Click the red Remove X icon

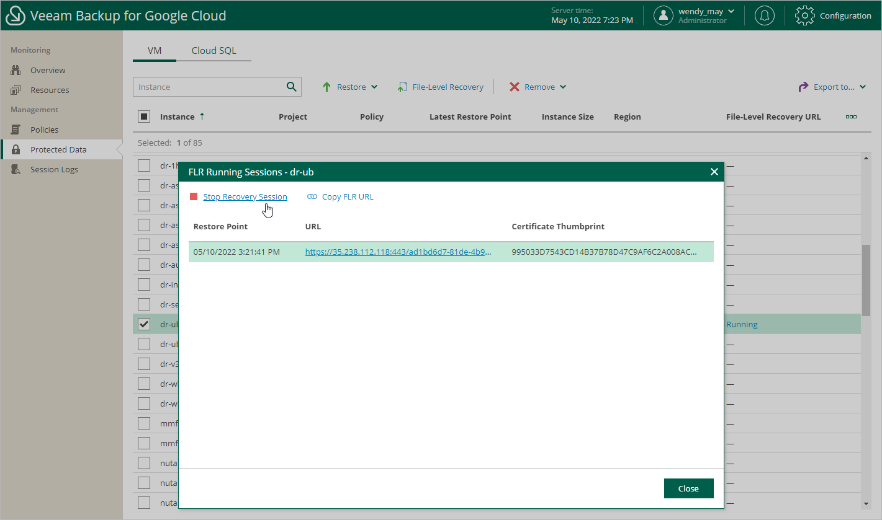pyautogui.click(x=515, y=87)
